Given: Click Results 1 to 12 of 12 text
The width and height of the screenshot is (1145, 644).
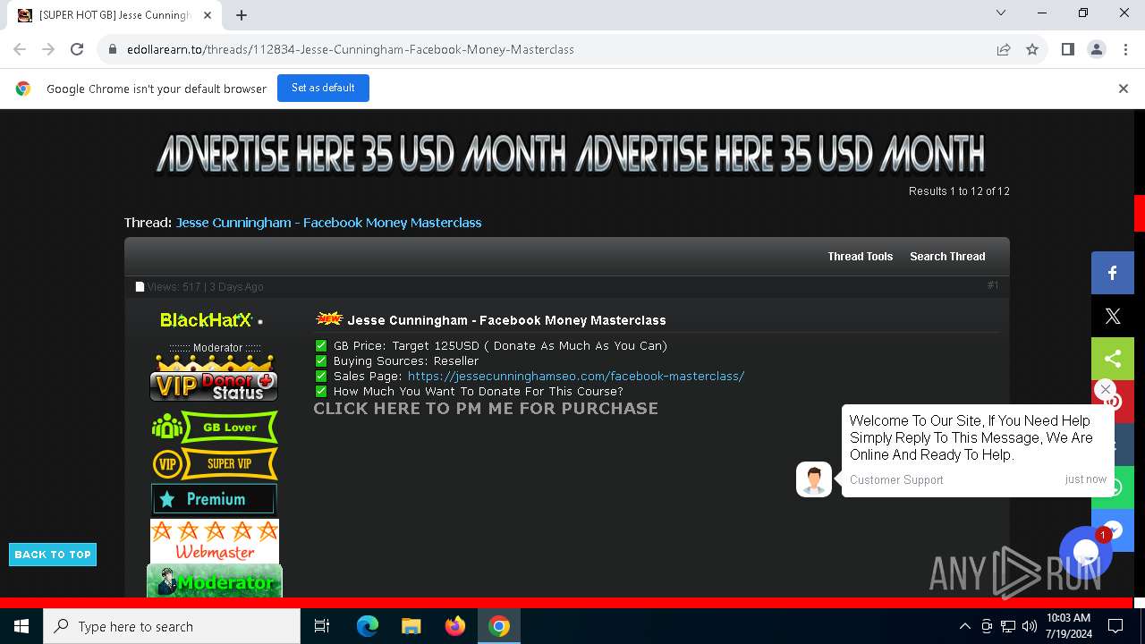Looking at the screenshot, I should 959,191.
